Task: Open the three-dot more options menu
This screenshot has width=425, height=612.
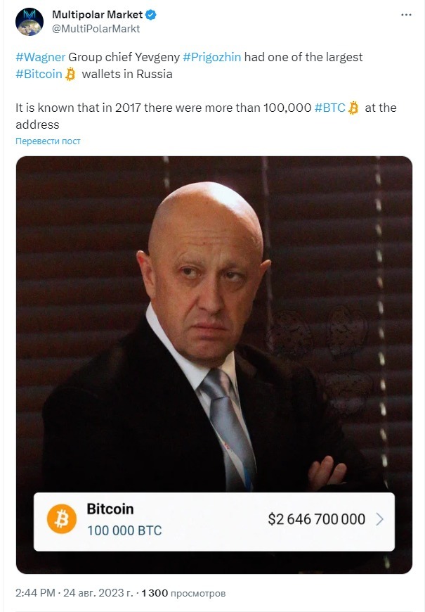Action: (406, 15)
